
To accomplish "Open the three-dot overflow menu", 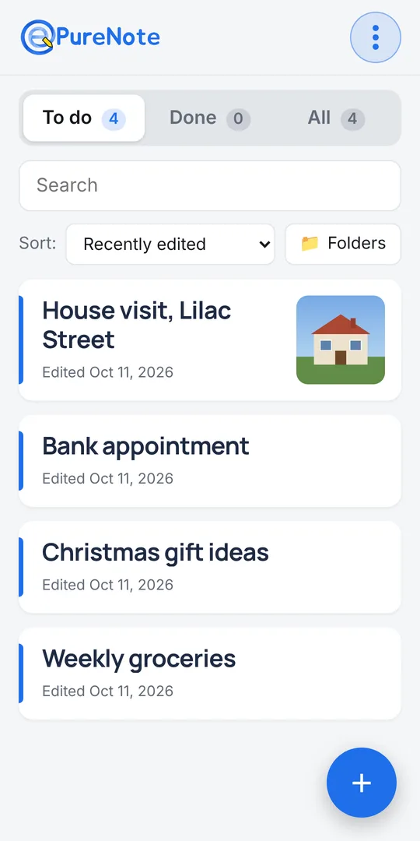I will click(376, 37).
